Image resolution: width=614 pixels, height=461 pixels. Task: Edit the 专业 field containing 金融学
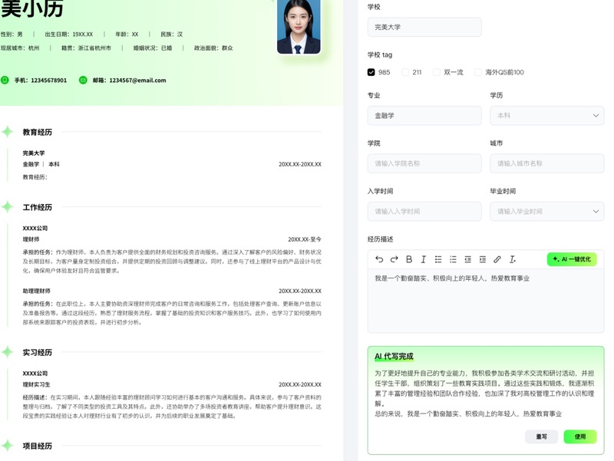(x=424, y=116)
